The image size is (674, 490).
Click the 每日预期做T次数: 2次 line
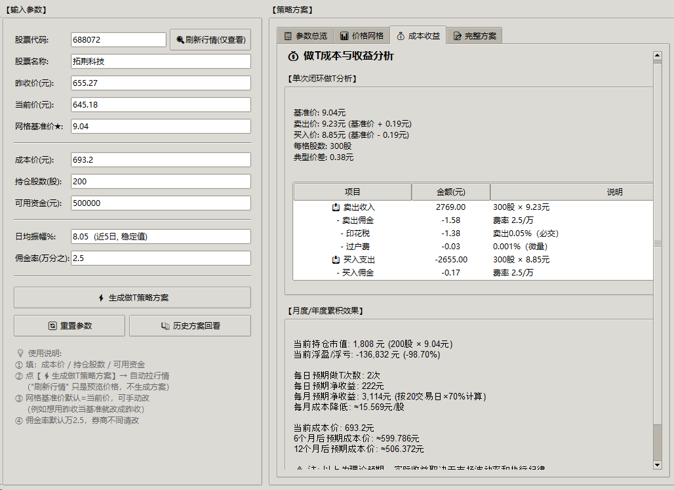(x=337, y=376)
